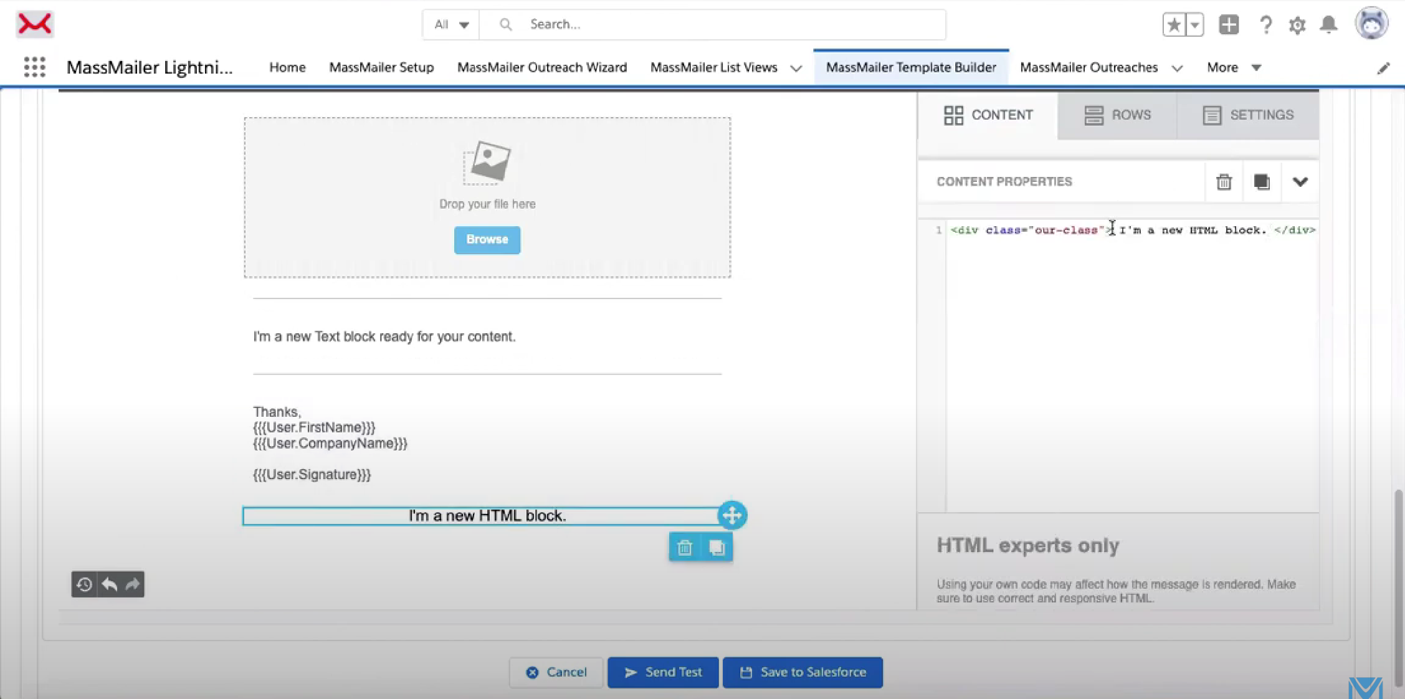Undo the last change

(x=110, y=584)
